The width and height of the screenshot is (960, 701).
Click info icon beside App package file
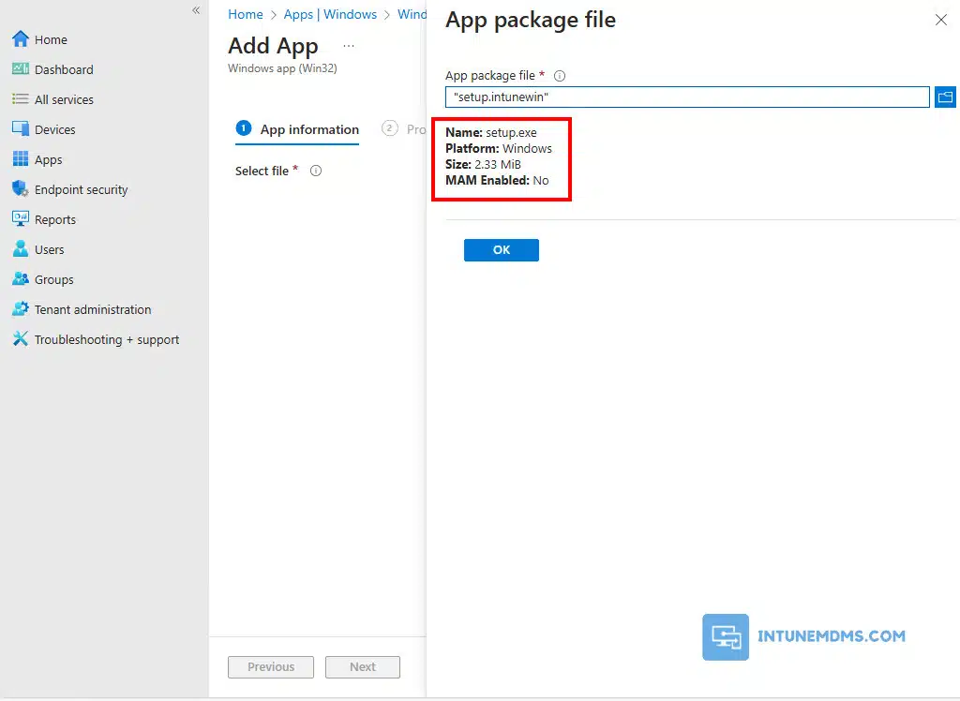pyautogui.click(x=560, y=76)
